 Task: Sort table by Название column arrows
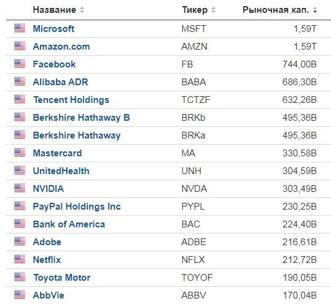pyautogui.click(x=82, y=10)
